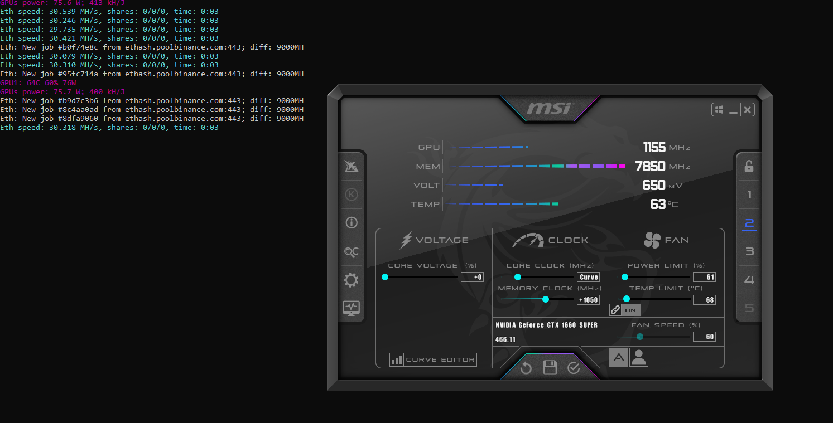Image resolution: width=833 pixels, height=423 pixels.
Task: Click the Core Voltage +0 value field
Action: (x=472, y=277)
